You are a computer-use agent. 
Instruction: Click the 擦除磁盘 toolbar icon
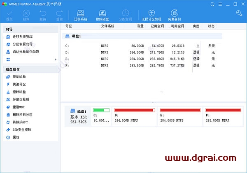(x=103, y=16)
